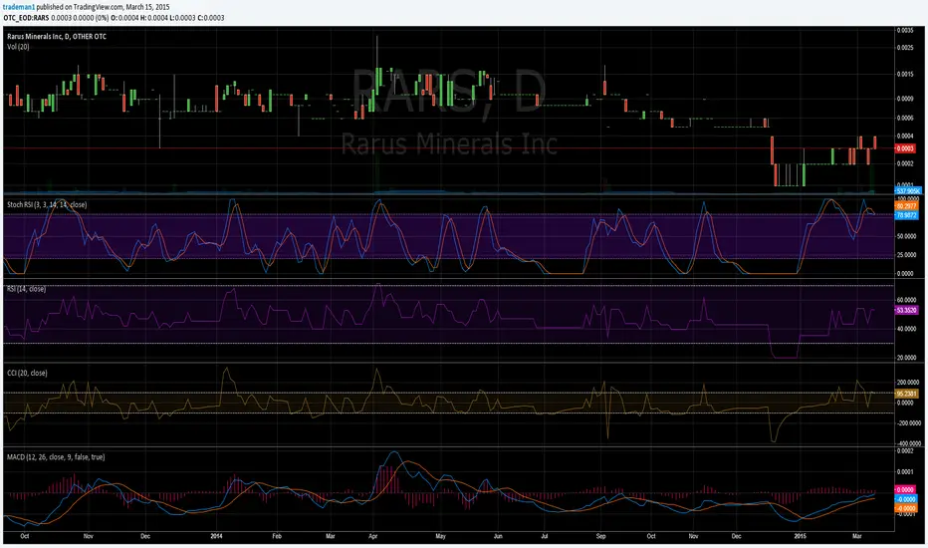Click the 2015 label on time axis
The width and height of the screenshot is (928, 548).
click(x=801, y=536)
